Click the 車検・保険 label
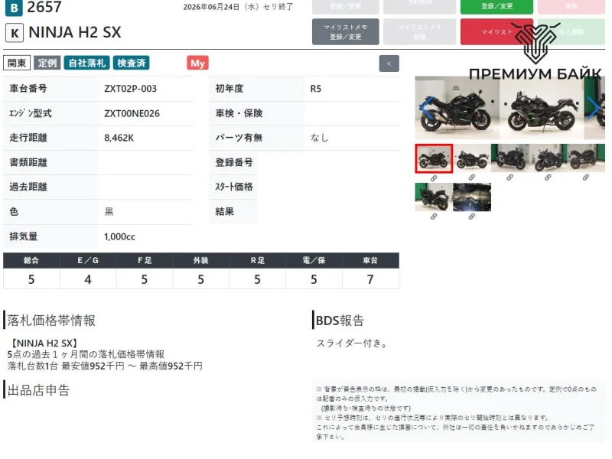 (x=239, y=113)
